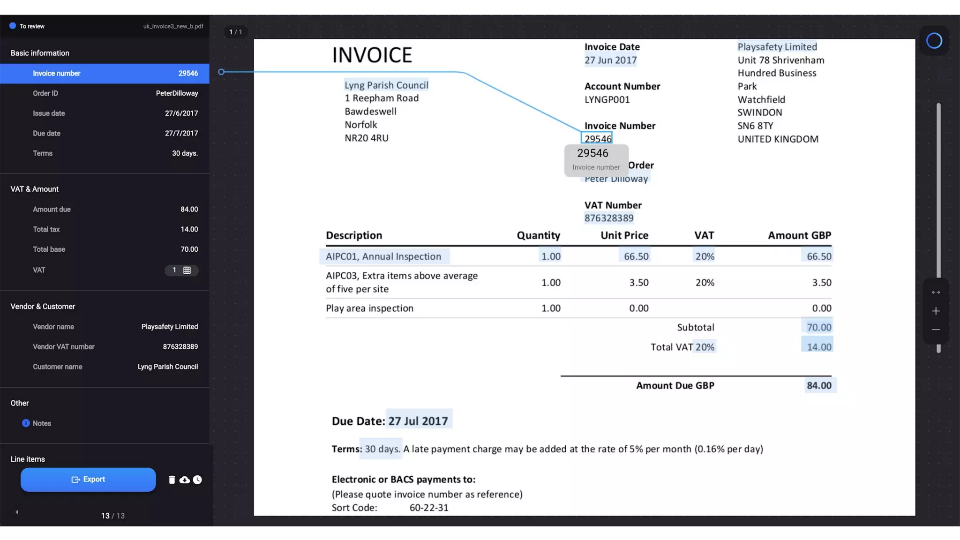Click the Notes info icon
This screenshot has height=540, width=960.
pyautogui.click(x=26, y=423)
